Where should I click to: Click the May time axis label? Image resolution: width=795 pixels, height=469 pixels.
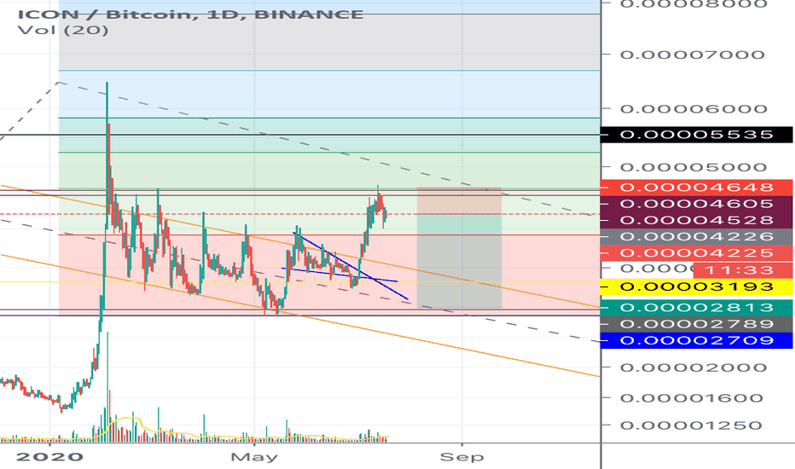tap(254, 457)
